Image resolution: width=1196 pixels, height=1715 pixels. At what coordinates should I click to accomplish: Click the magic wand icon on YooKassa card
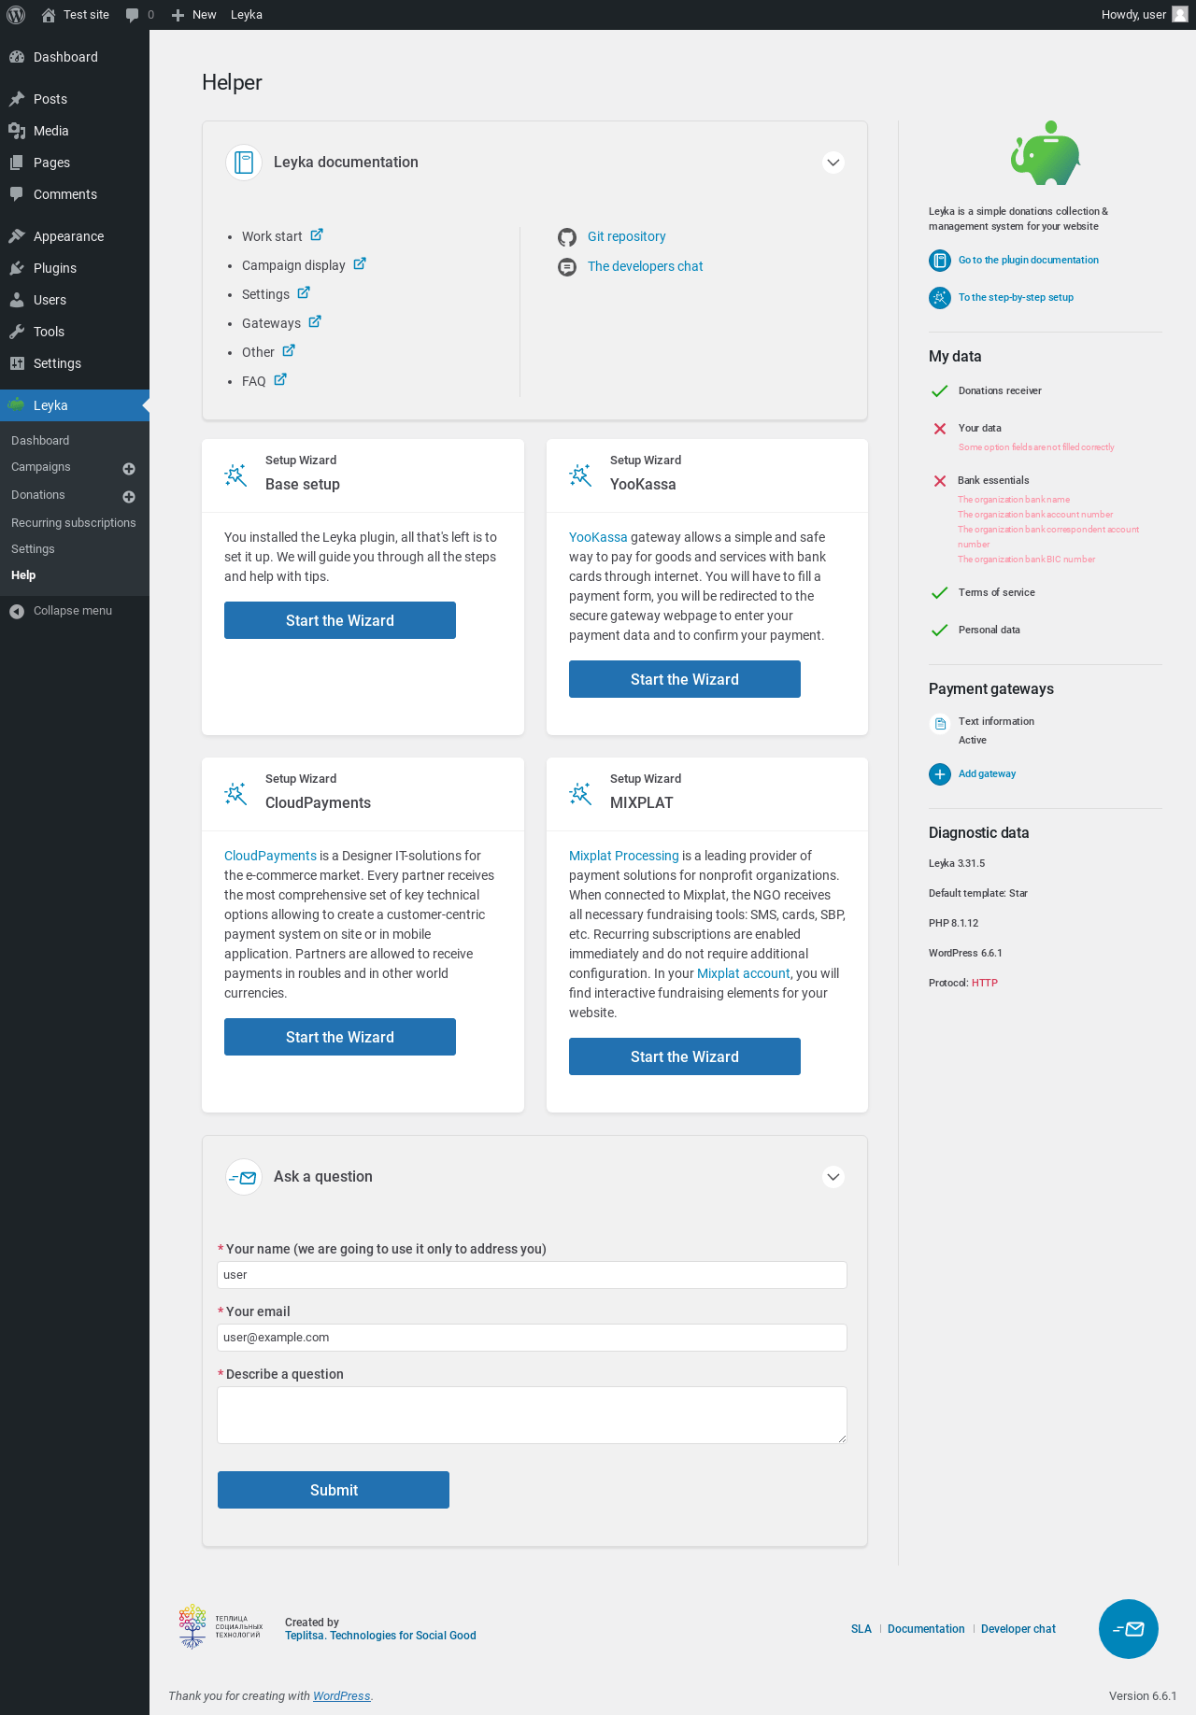[x=580, y=475]
